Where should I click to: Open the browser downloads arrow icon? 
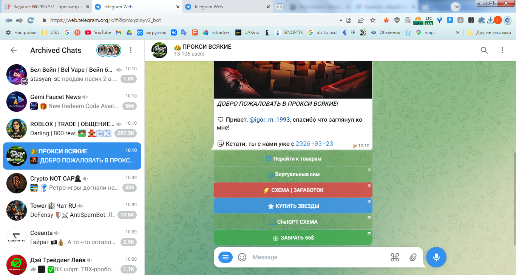click(490, 20)
